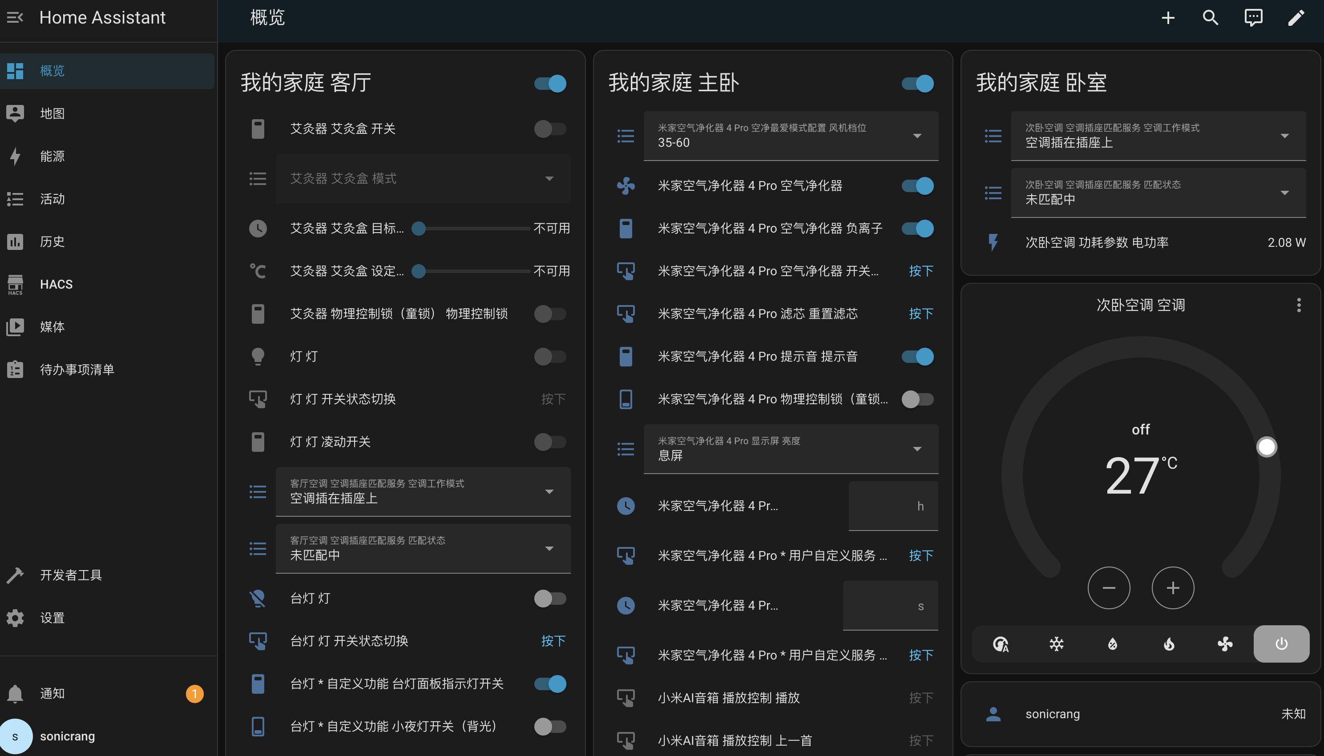The image size is (1324, 756).
Task: Turn off 米家空气净化器 4 Pro 负离子 switch
Action: 917,229
